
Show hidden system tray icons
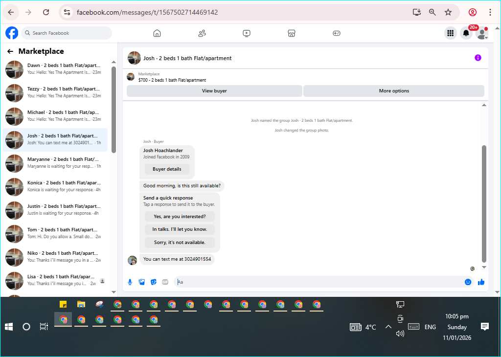coord(388,327)
